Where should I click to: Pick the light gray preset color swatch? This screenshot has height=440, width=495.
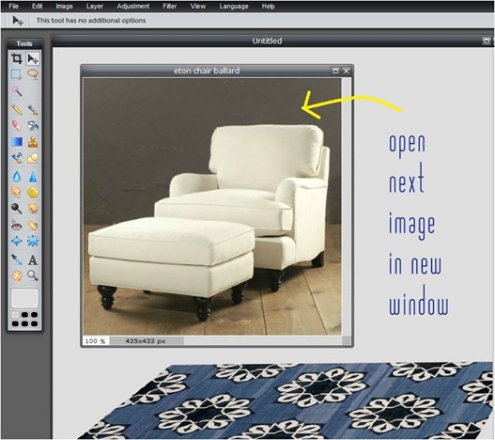(15, 315)
